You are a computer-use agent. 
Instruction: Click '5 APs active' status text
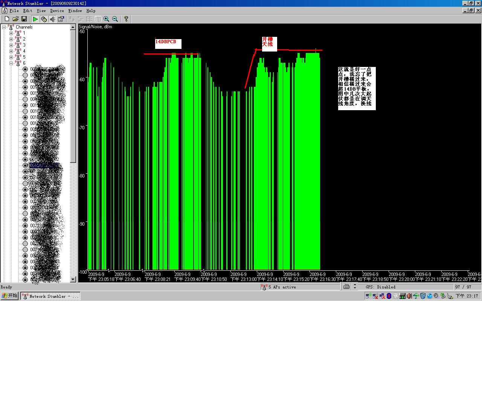click(282, 287)
